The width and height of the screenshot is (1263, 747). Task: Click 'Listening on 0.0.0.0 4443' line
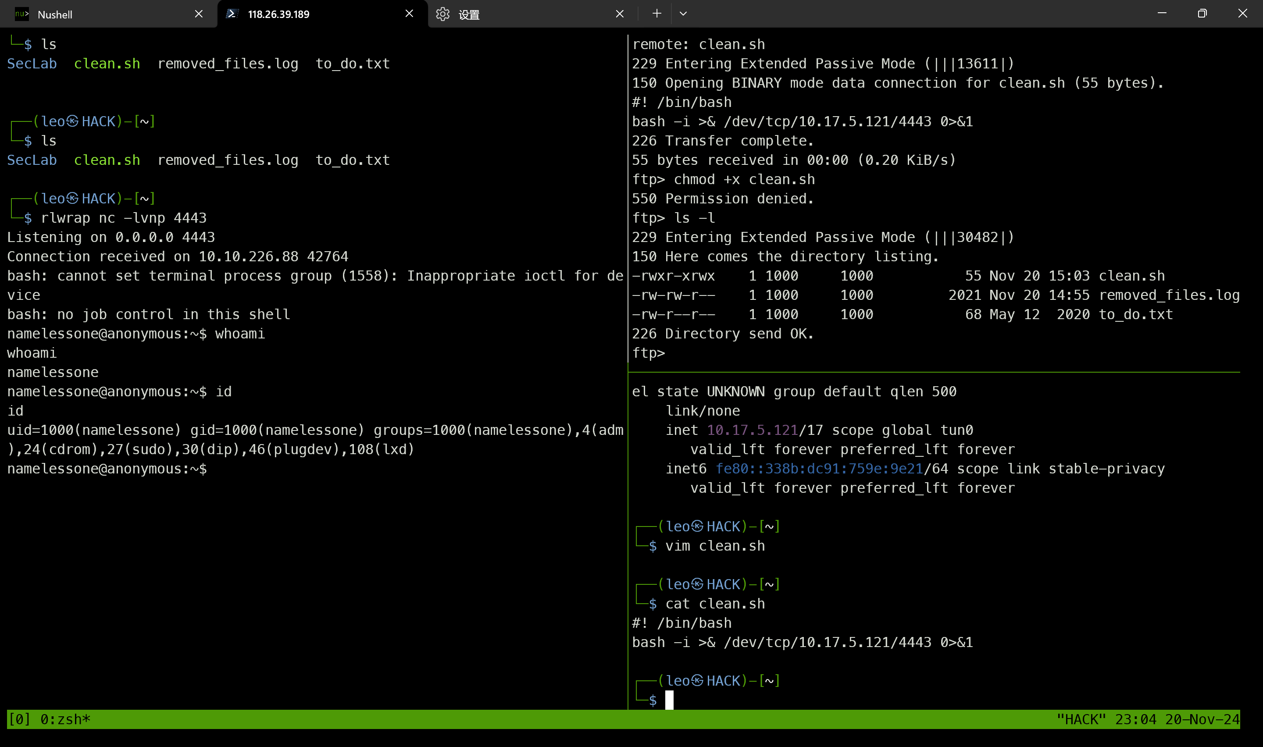click(x=111, y=237)
